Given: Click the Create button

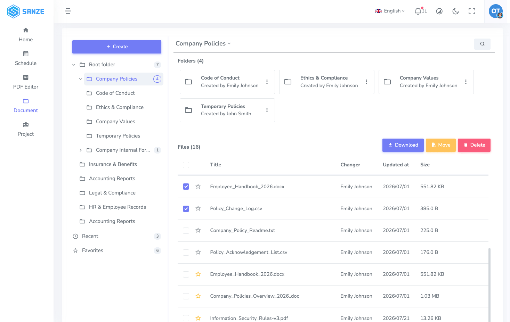Looking at the screenshot, I should (x=117, y=47).
